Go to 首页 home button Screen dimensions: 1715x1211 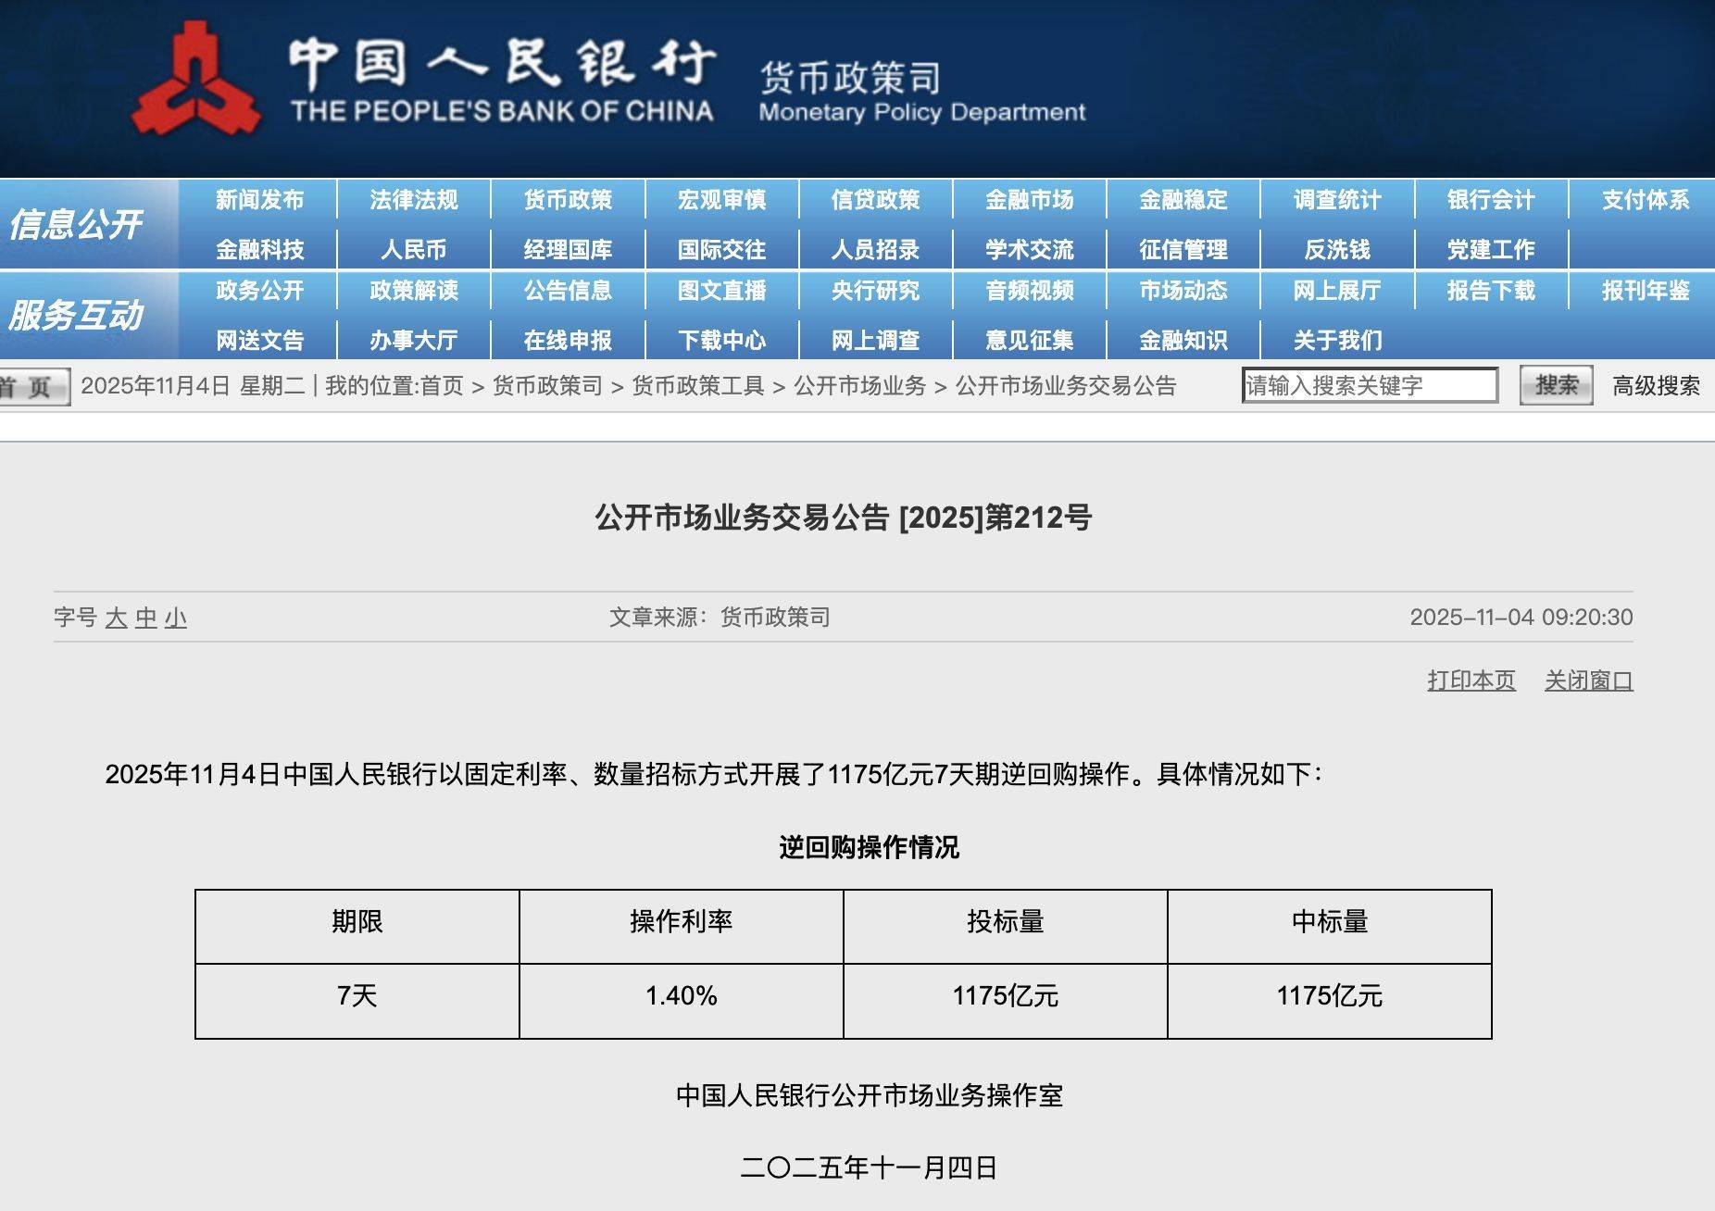[33, 387]
